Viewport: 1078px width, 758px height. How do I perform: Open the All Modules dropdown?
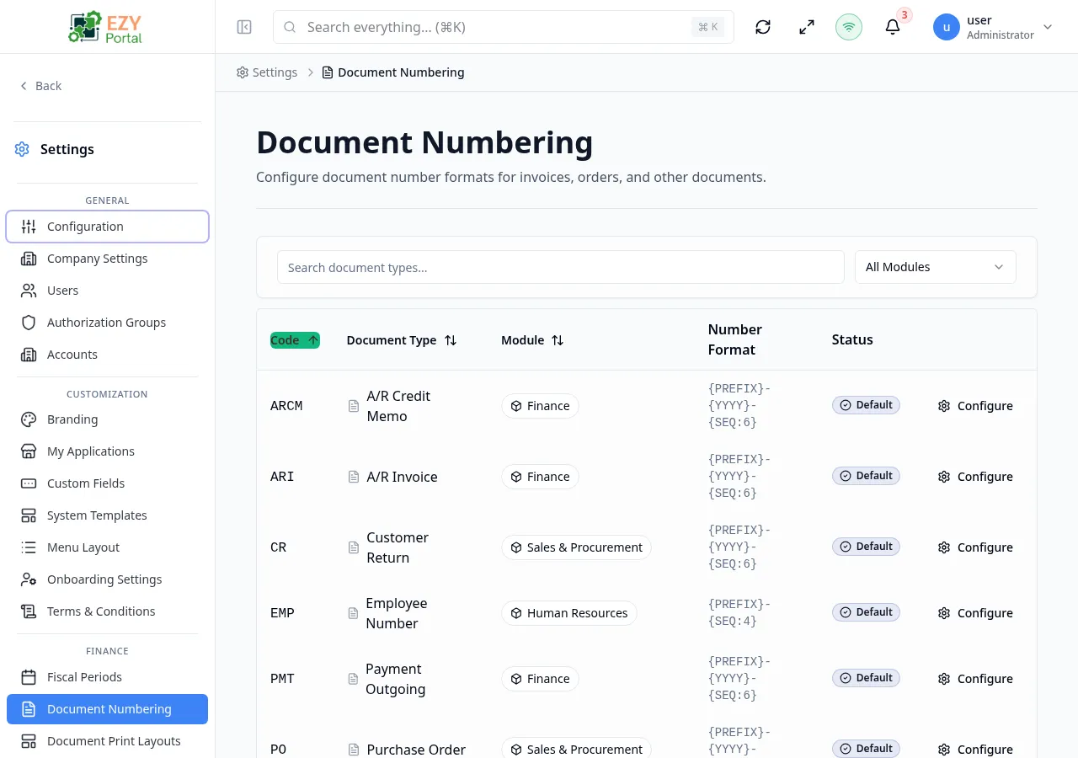(x=936, y=267)
